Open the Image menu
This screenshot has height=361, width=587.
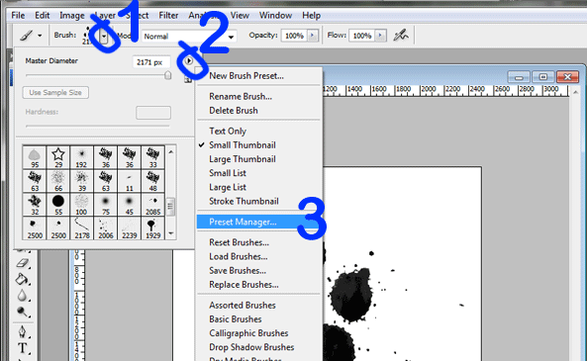72,16
